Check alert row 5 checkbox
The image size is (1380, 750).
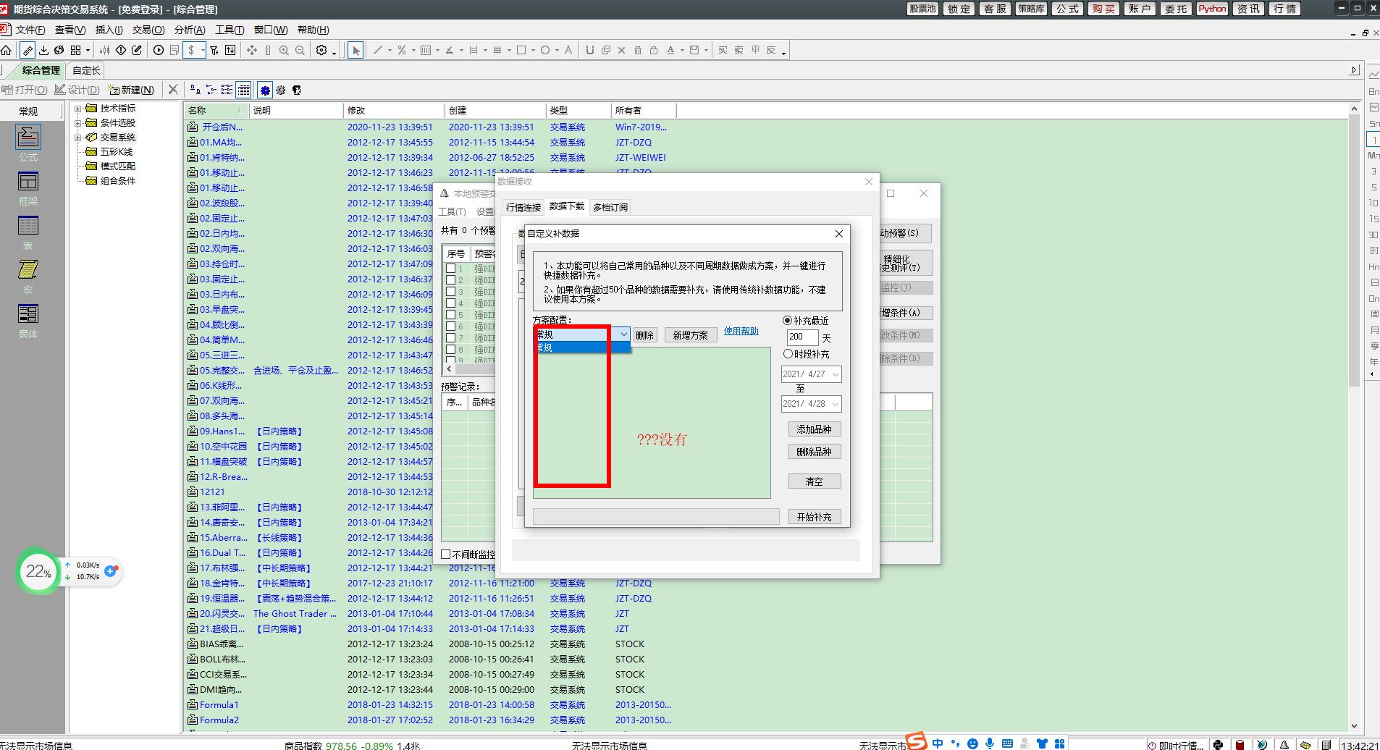(450, 315)
